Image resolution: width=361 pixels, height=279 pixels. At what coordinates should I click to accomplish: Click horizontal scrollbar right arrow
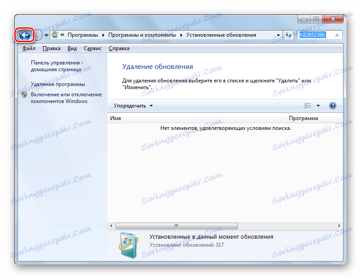pos(339,226)
